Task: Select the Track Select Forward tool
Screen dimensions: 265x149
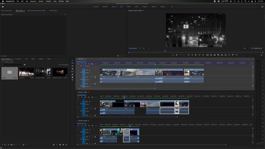Action: click(x=72, y=63)
